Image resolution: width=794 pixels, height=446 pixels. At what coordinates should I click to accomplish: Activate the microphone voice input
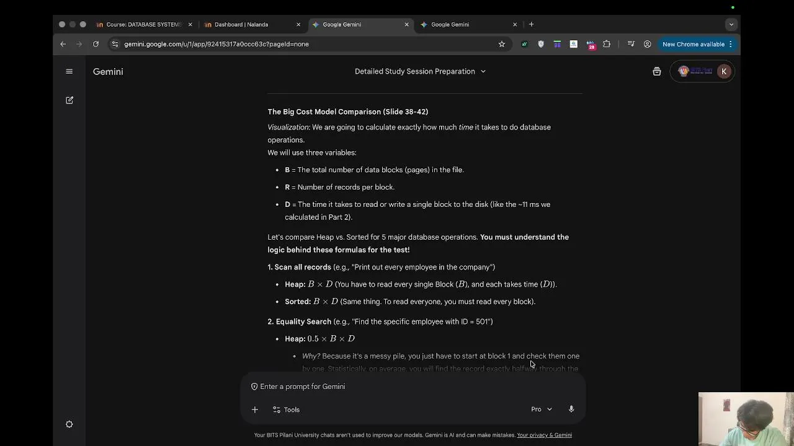[571, 409]
